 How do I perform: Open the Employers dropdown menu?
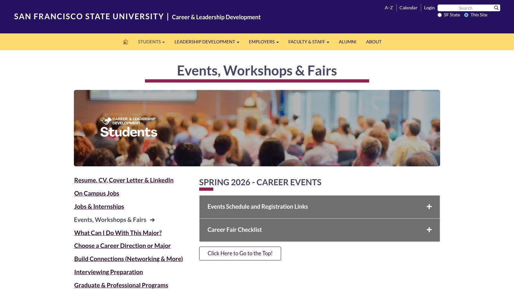264,42
